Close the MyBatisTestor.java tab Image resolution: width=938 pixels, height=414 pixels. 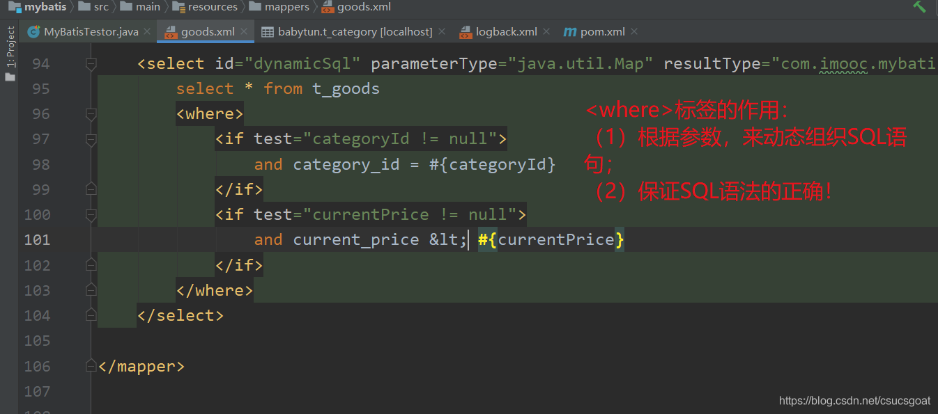tap(147, 32)
